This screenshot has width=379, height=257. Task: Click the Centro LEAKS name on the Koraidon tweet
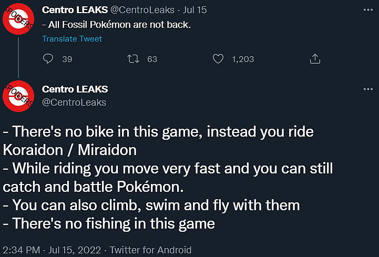75,89
